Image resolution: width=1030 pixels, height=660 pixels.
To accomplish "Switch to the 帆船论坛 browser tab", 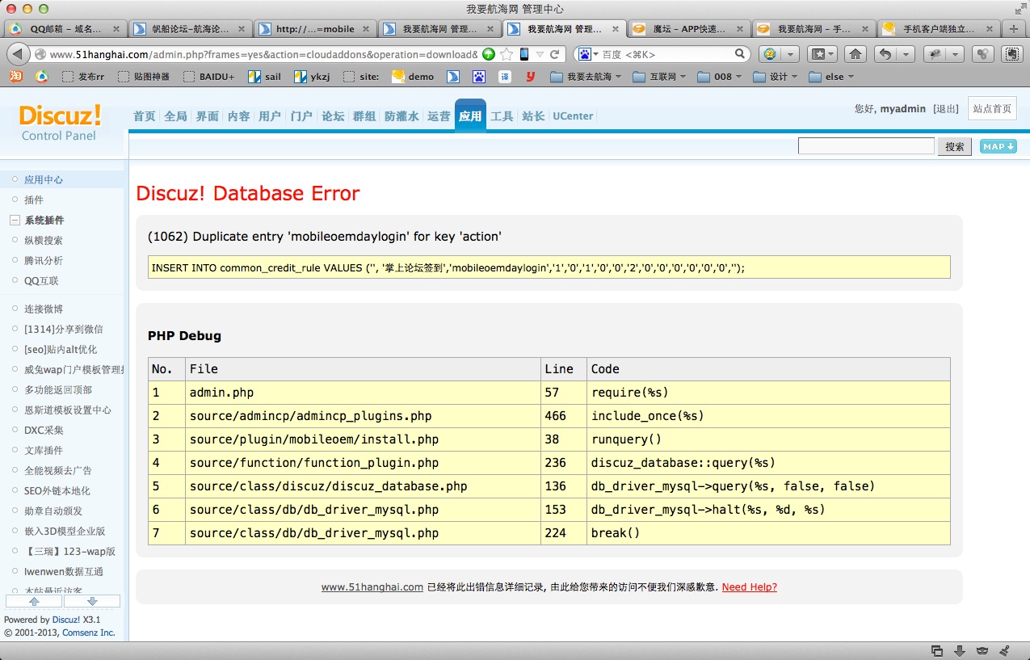I will (190, 28).
